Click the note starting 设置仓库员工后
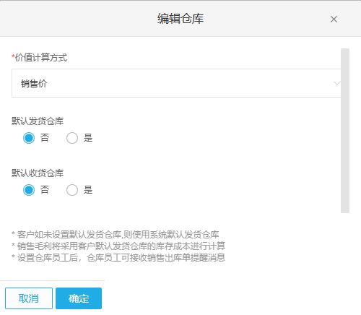The width and height of the screenshot is (361, 315). pyautogui.click(x=118, y=257)
